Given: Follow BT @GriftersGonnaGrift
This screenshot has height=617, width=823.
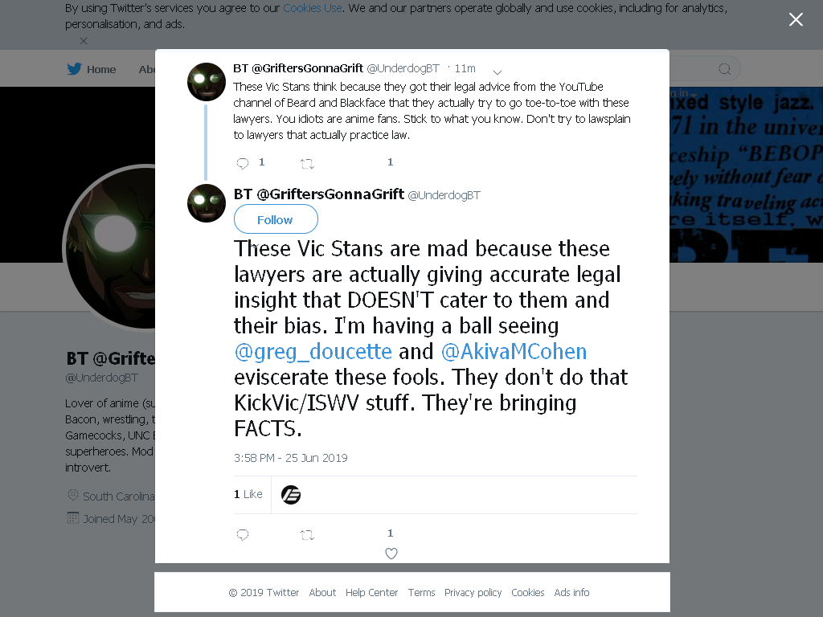Looking at the screenshot, I should click(x=276, y=219).
